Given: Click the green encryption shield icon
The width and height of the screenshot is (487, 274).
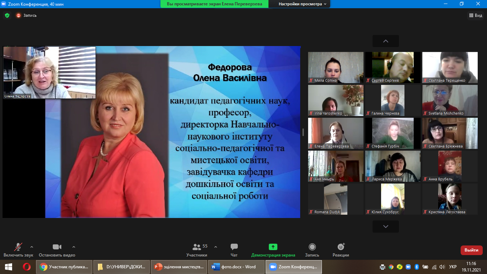Looking at the screenshot, I should pos(7,15).
